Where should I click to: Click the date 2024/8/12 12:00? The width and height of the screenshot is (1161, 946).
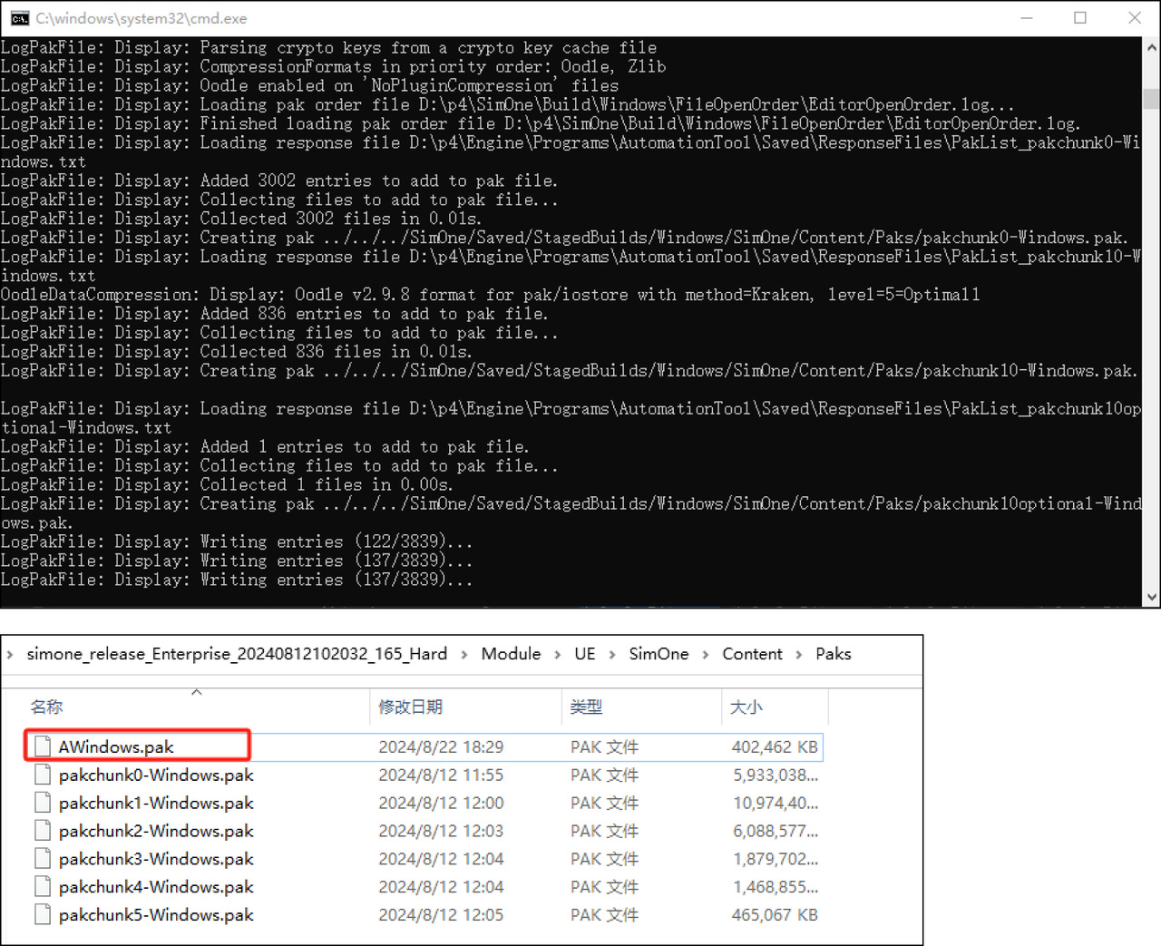click(x=441, y=803)
